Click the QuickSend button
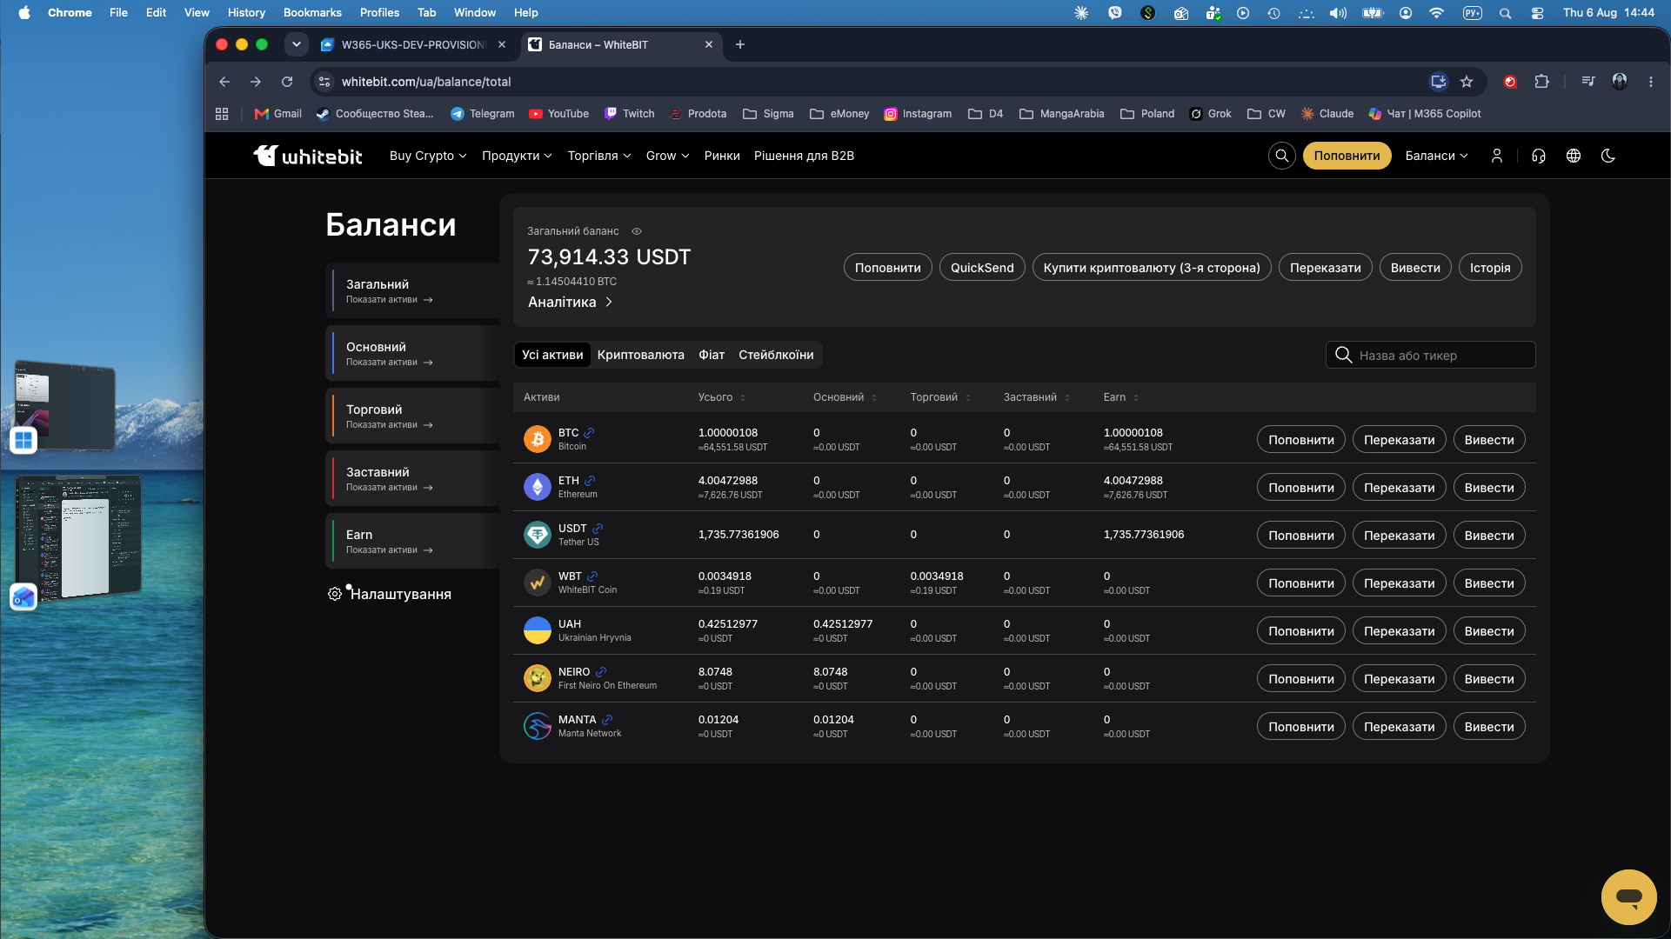The image size is (1671, 939). 982,268
